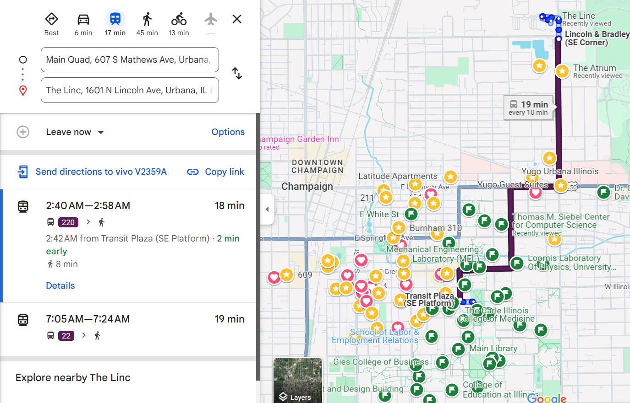Edit The Linc destination field
Screen dimensions: 630x403
tap(128, 91)
